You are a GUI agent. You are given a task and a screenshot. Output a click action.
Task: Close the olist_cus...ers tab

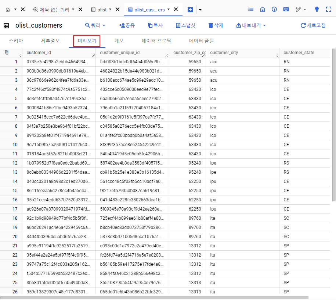pyautogui.click(x=176, y=10)
